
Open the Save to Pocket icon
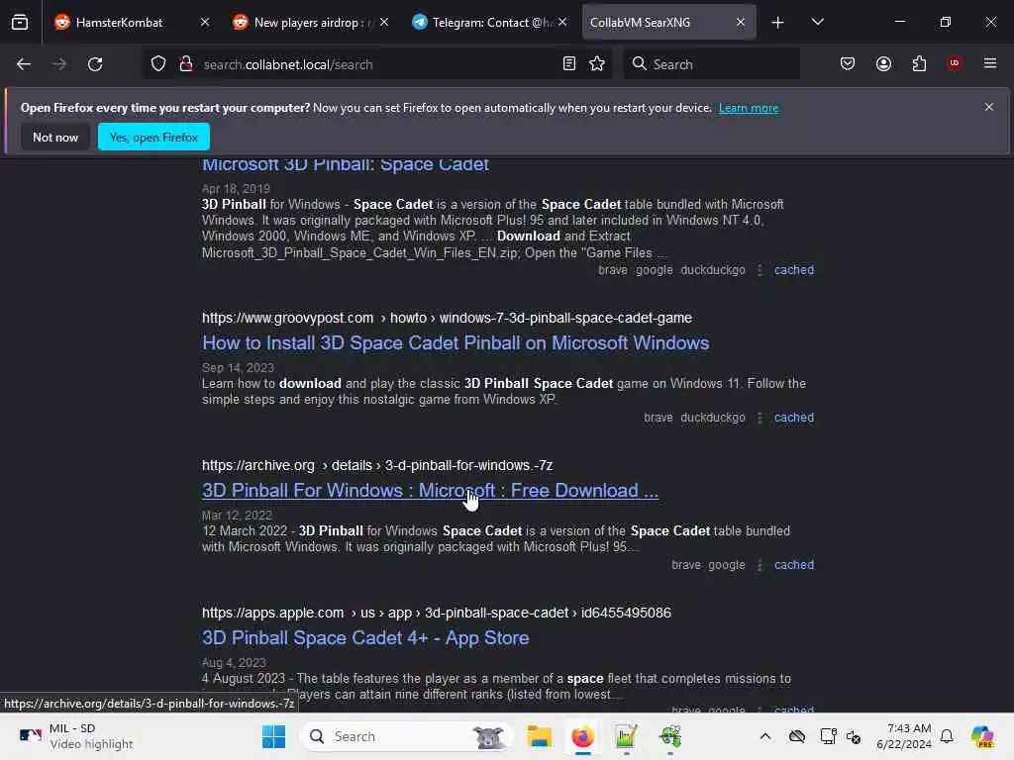[x=848, y=63]
